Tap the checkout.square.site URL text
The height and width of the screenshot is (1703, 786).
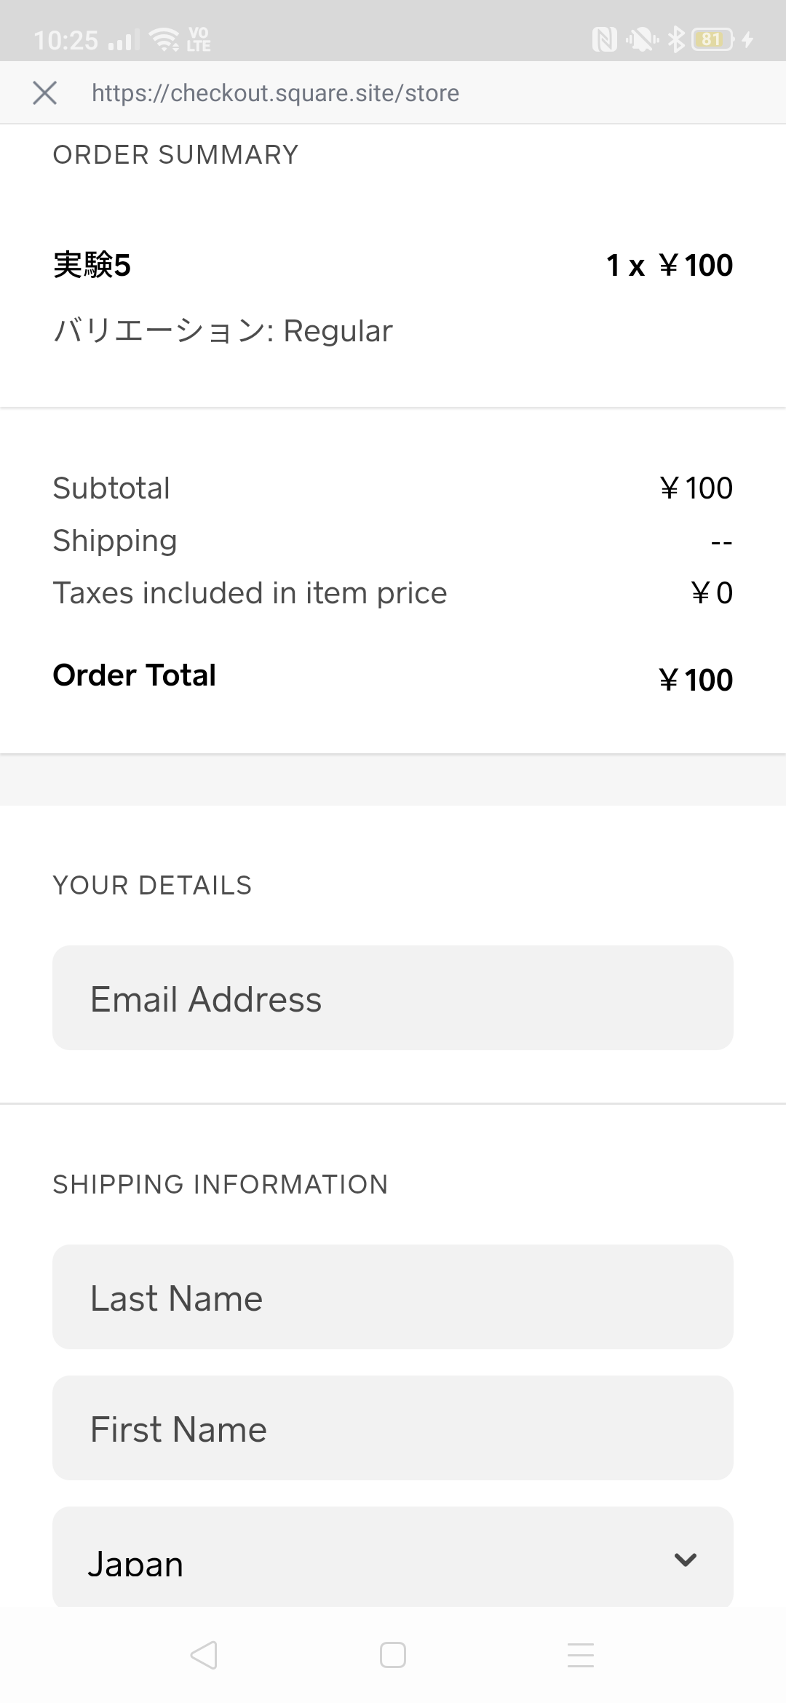(275, 93)
